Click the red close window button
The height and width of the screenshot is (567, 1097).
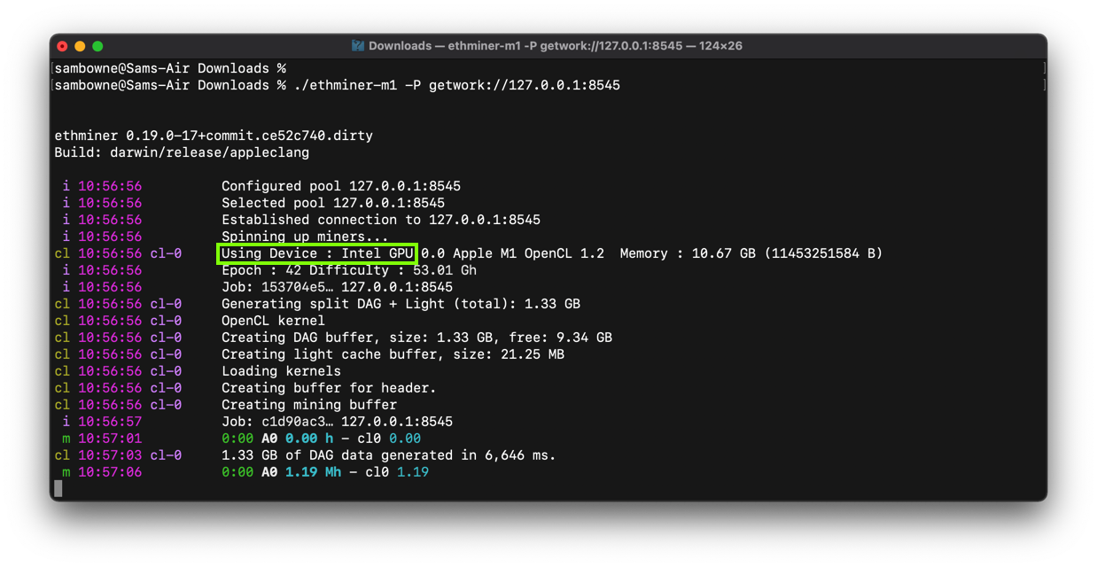click(62, 46)
